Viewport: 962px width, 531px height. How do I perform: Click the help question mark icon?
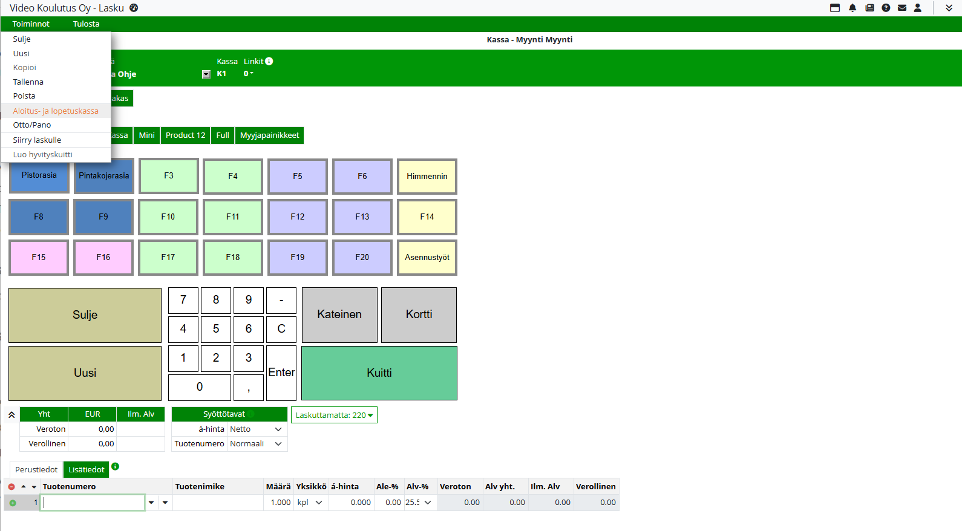[886, 8]
